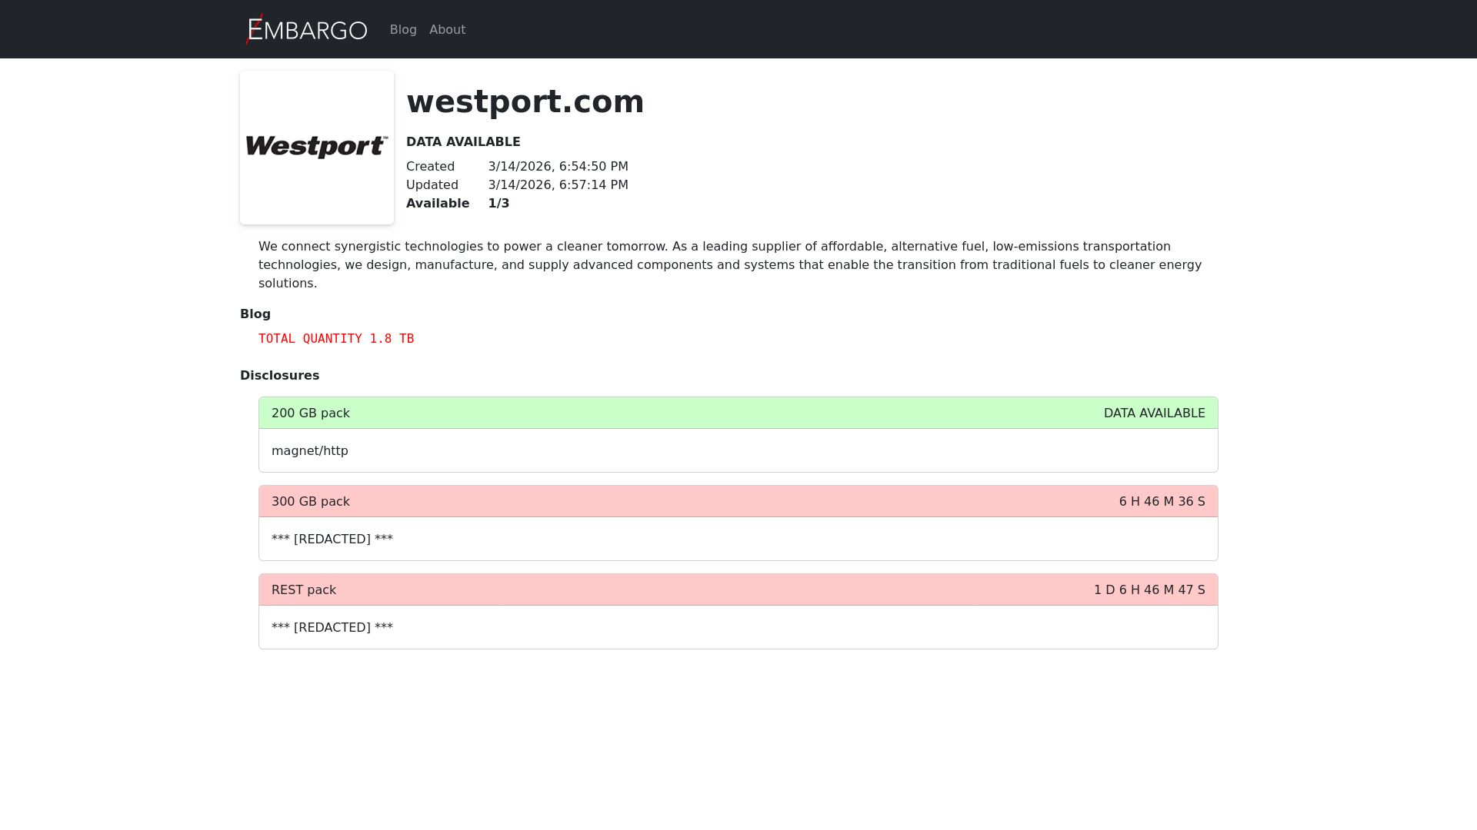Click the Westport logo thumbnail
The image size is (1477, 830).
click(x=317, y=148)
